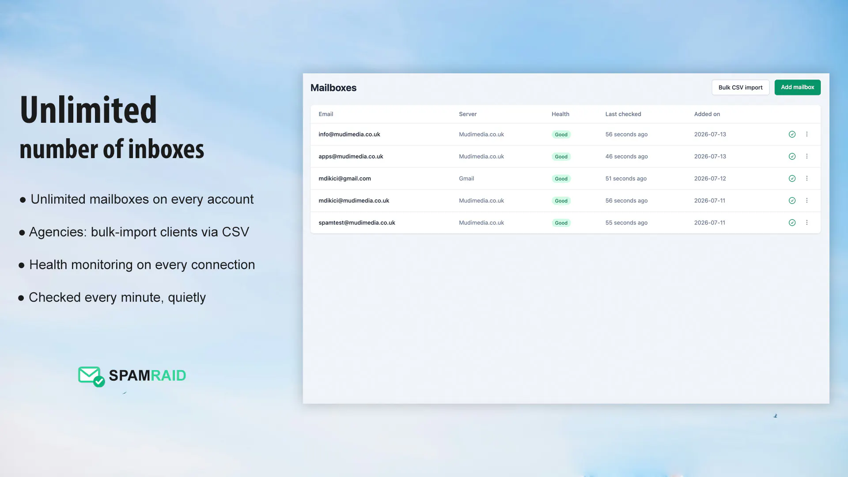
Task: Click Mudimedia.co.uk server for spamtest@mudimedia.co.uk
Action: (481, 223)
